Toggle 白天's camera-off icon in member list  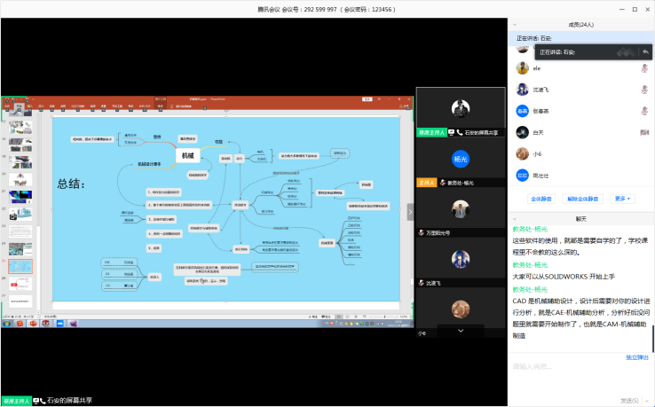point(643,132)
